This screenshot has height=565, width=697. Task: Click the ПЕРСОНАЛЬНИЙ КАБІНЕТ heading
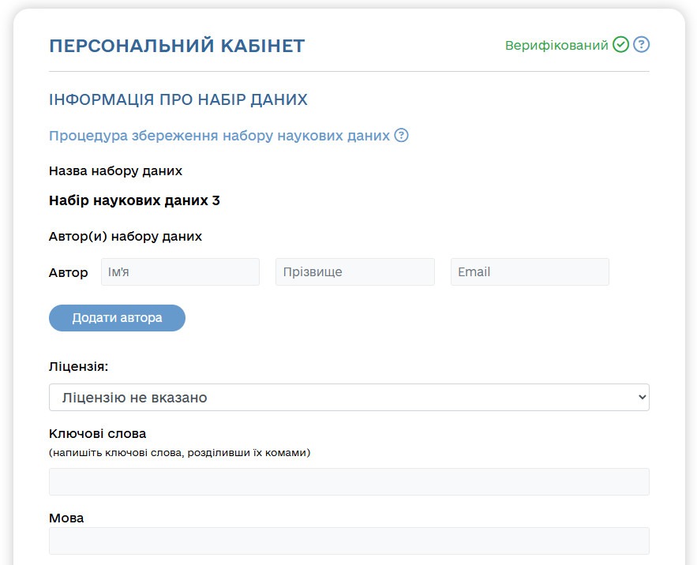(x=177, y=46)
